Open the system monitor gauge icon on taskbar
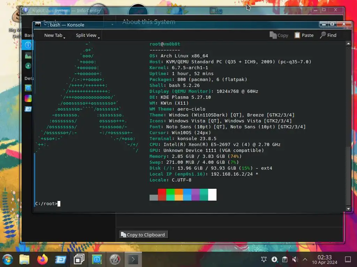This screenshot has width=357, height=267. point(115,259)
